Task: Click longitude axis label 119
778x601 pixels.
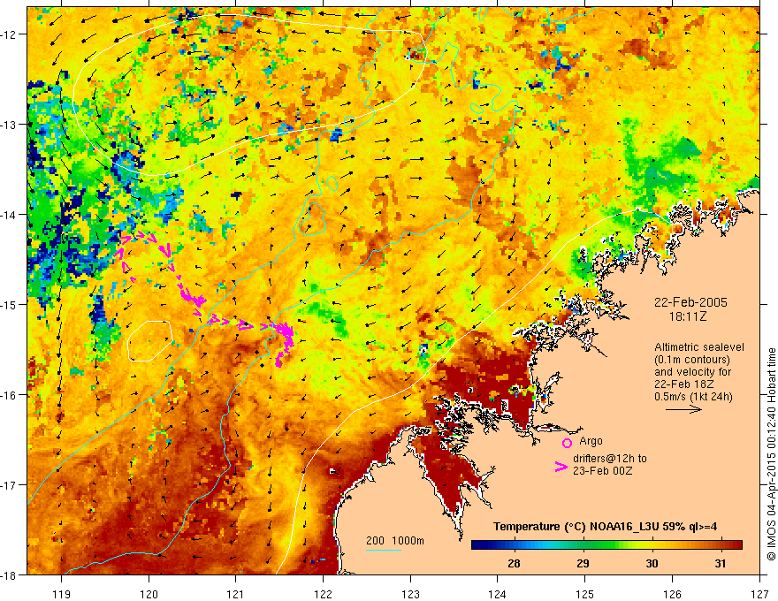Action: coord(62,595)
